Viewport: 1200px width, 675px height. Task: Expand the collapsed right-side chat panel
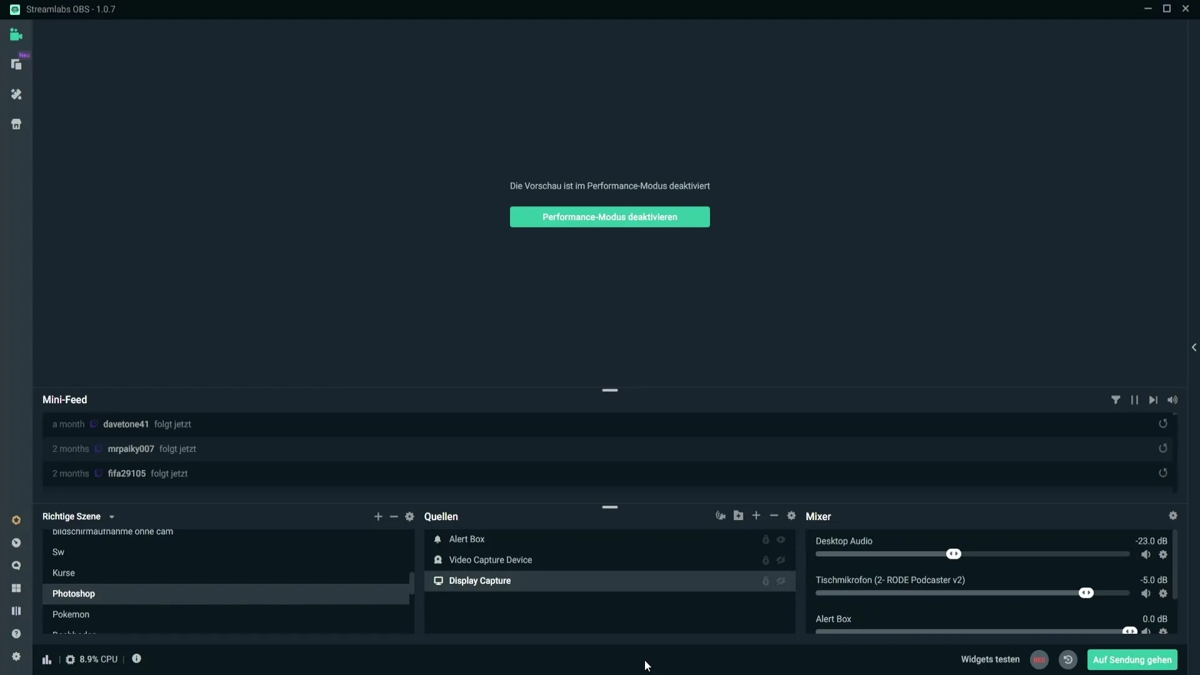1194,347
